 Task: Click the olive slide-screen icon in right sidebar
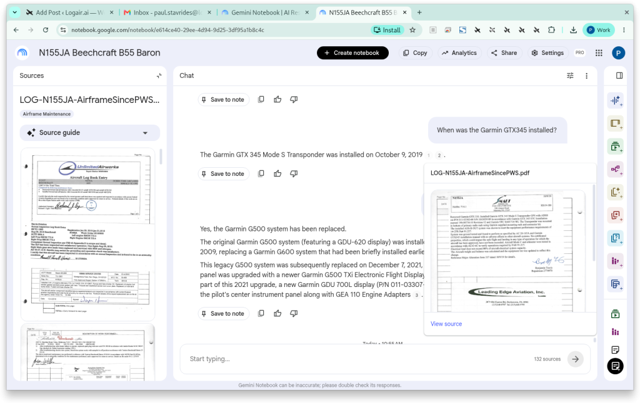click(616, 123)
